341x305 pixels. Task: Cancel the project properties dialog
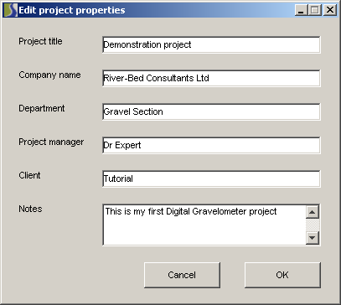(182, 275)
